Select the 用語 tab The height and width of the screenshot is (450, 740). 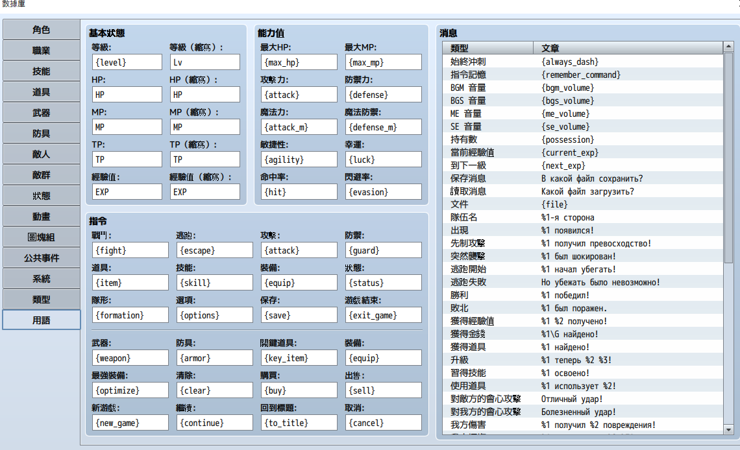pyautogui.click(x=42, y=320)
